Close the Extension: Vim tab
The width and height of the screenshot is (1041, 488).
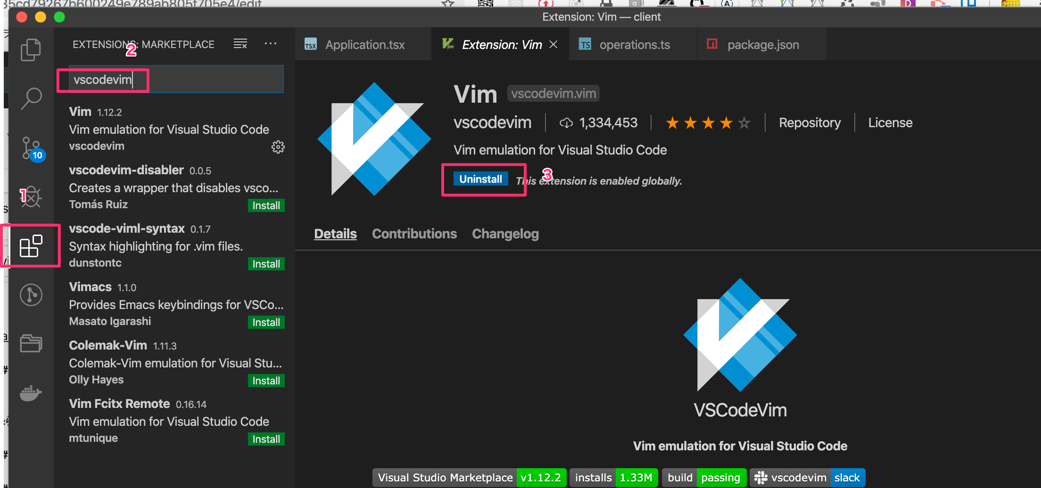[x=554, y=44]
